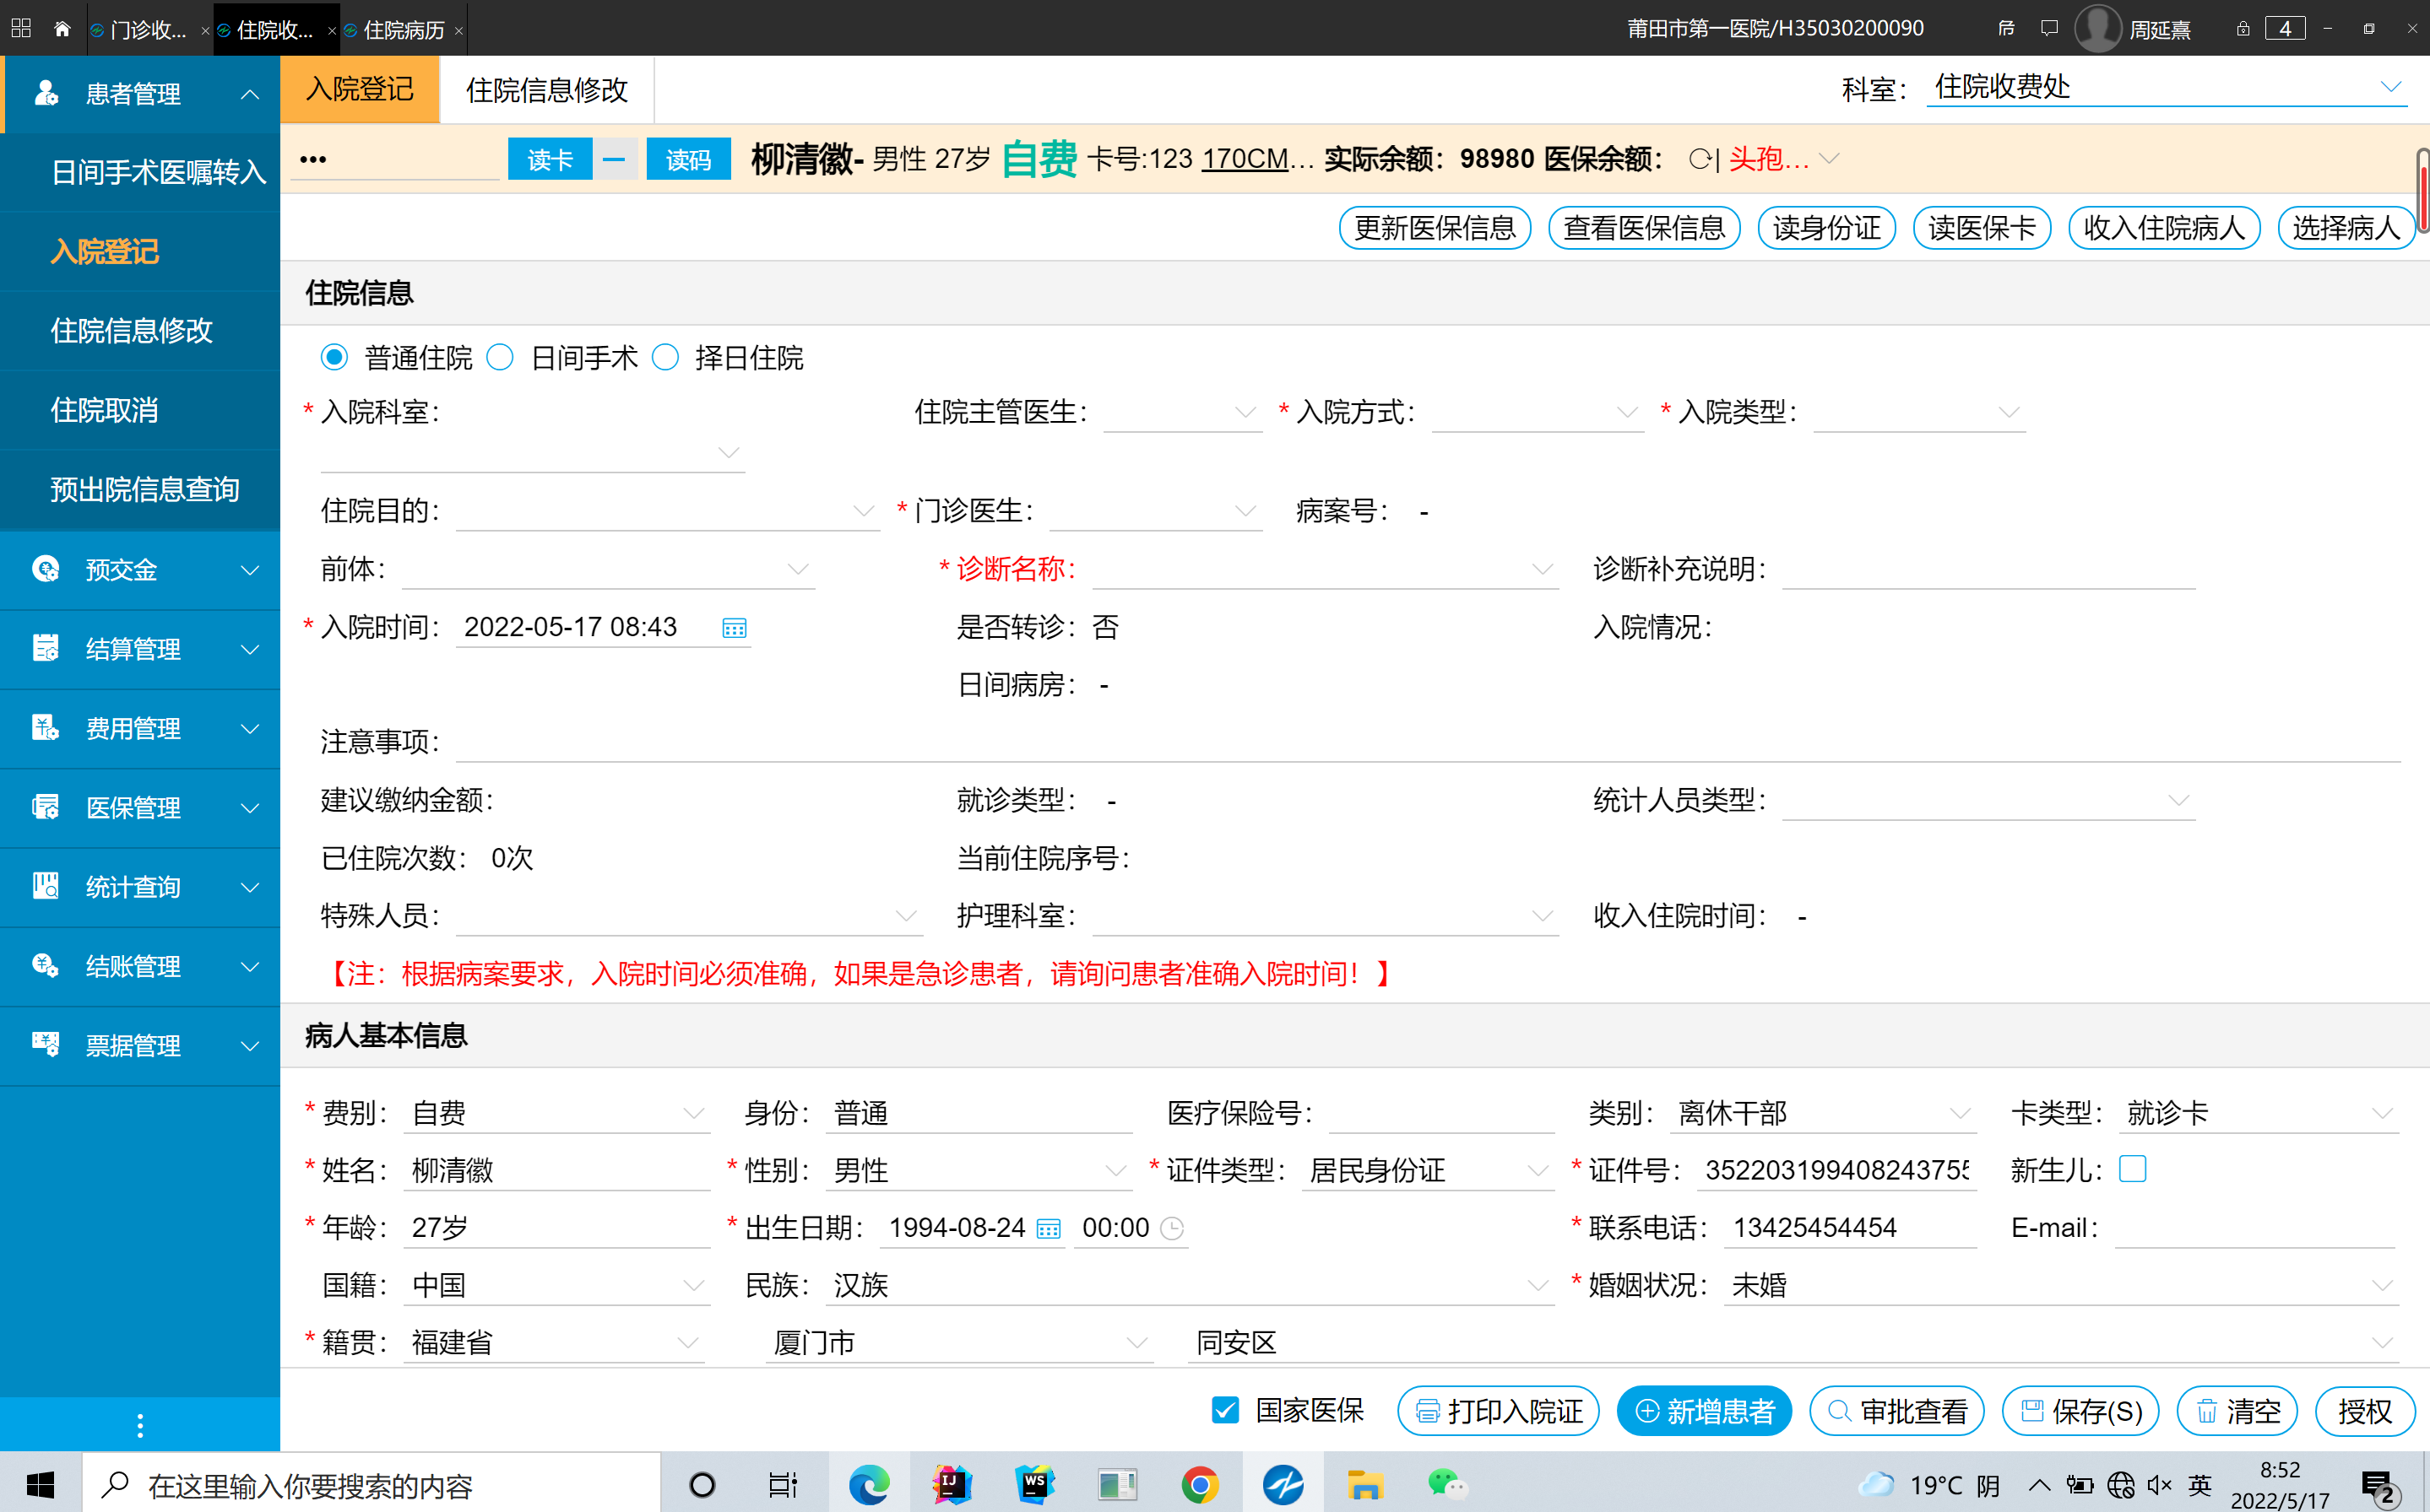This screenshot has height=1512, width=2430.
Task: Switch to the 门诊收... window tab
Action: 148,30
